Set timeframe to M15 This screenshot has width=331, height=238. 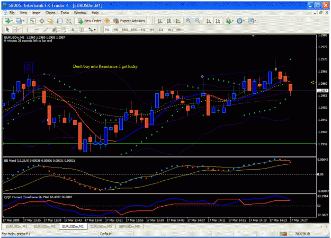125,30
